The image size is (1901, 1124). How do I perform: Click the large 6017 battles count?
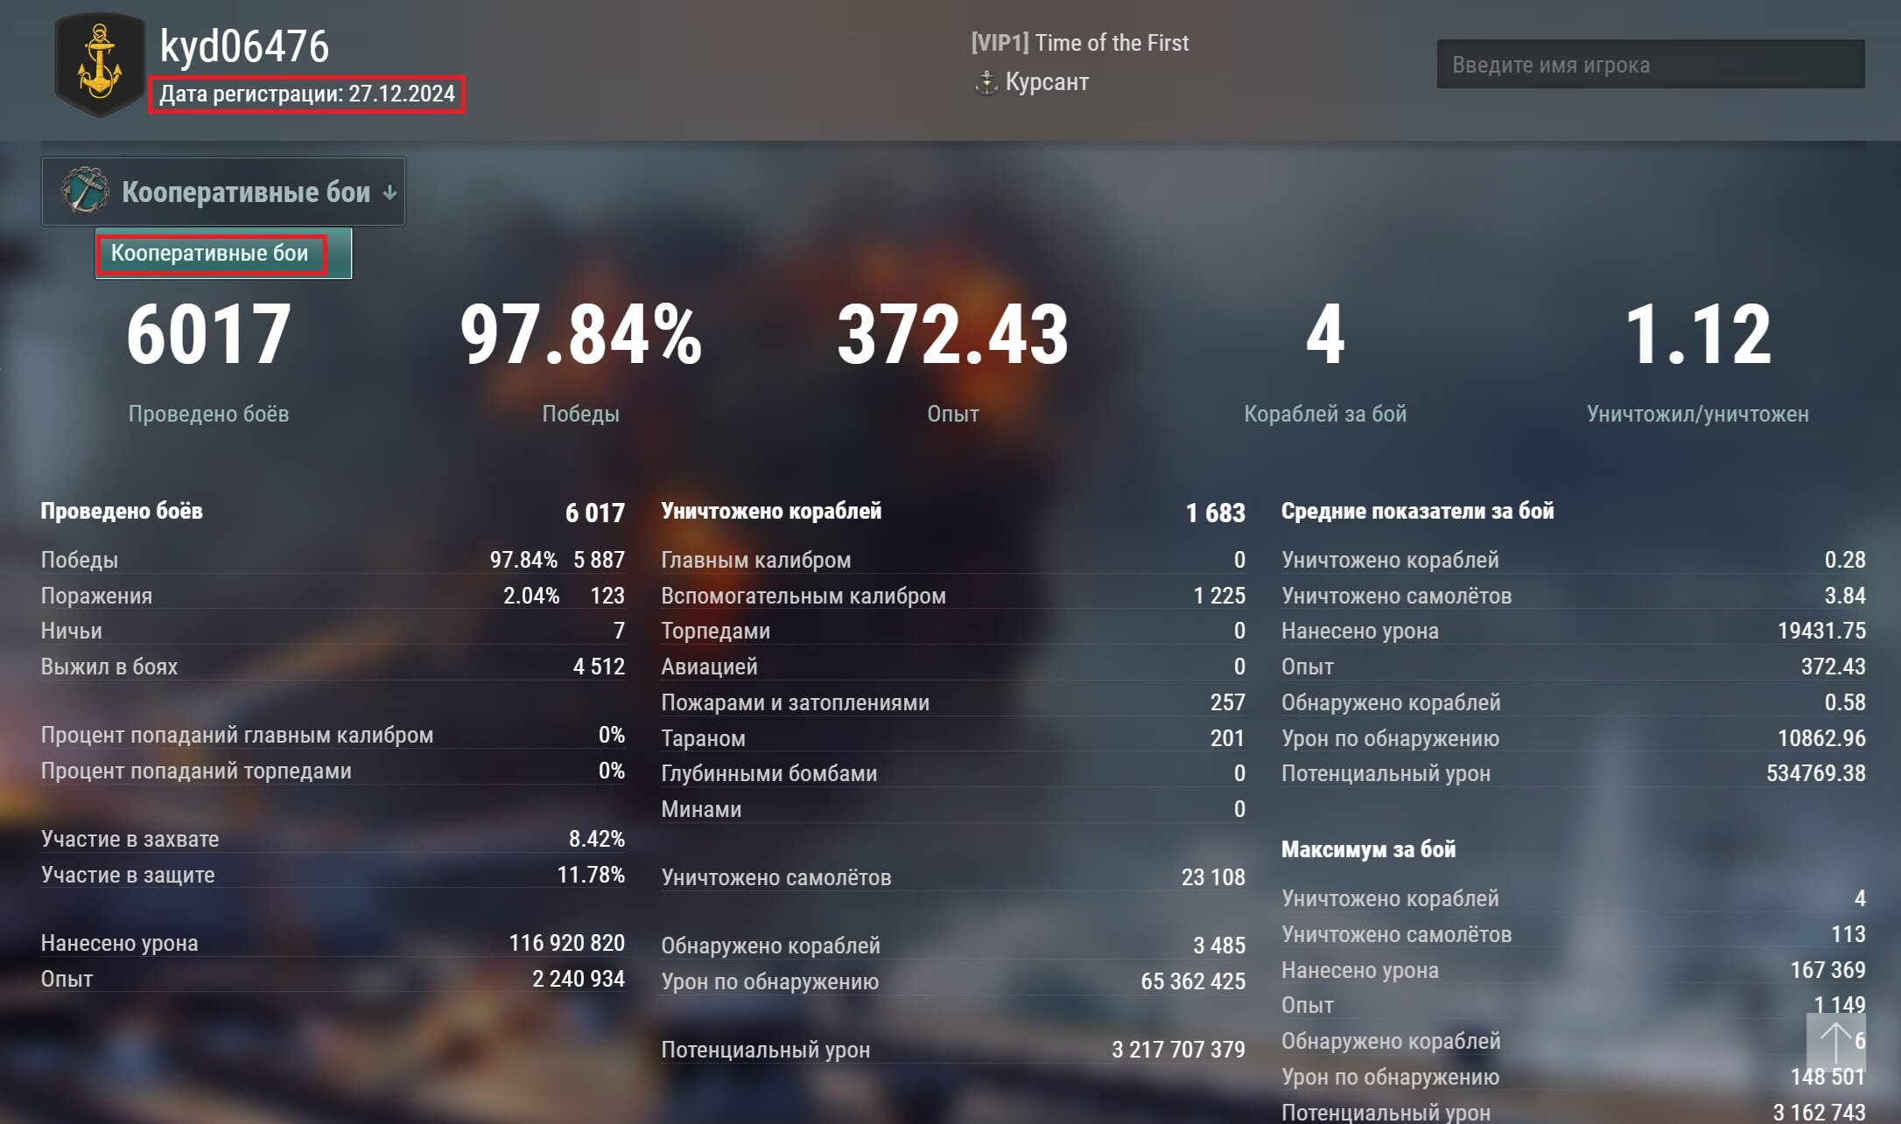[208, 334]
